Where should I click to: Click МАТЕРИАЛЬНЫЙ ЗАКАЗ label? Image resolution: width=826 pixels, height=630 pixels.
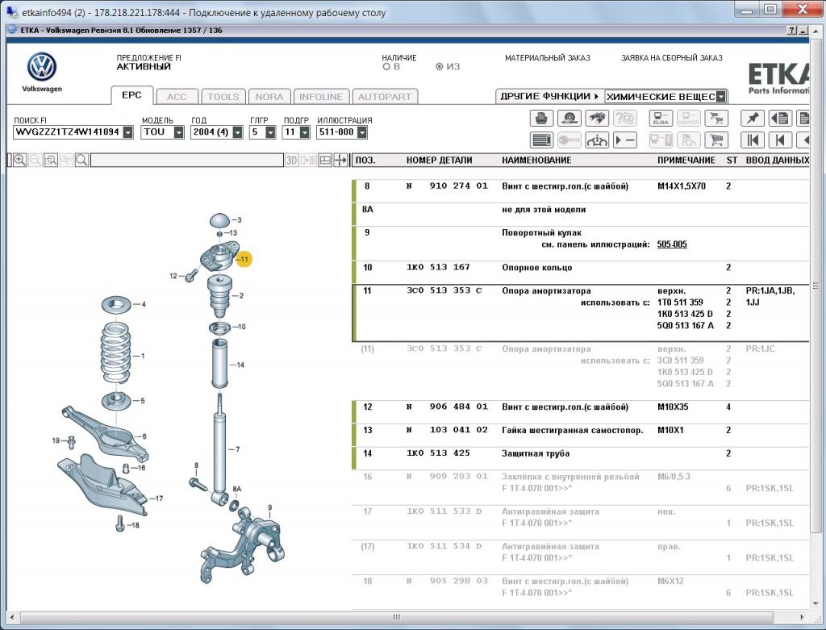pyautogui.click(x=548, y=58)
